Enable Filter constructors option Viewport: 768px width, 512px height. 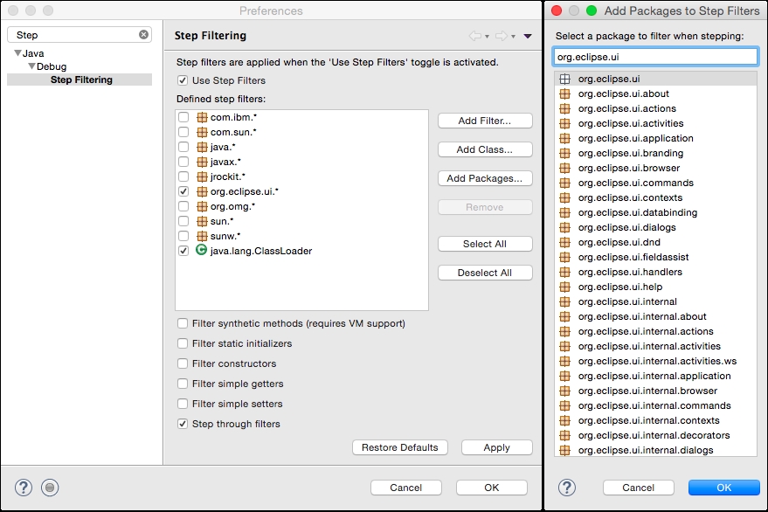click(183, 363)
